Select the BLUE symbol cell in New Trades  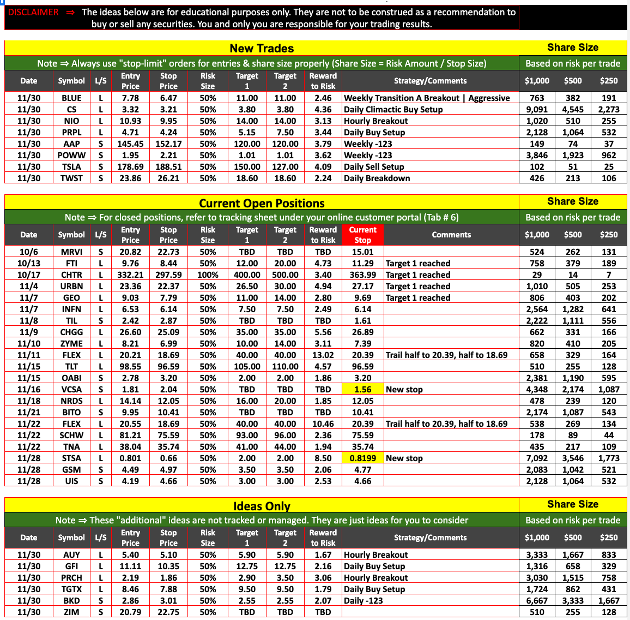coord(71,98)
